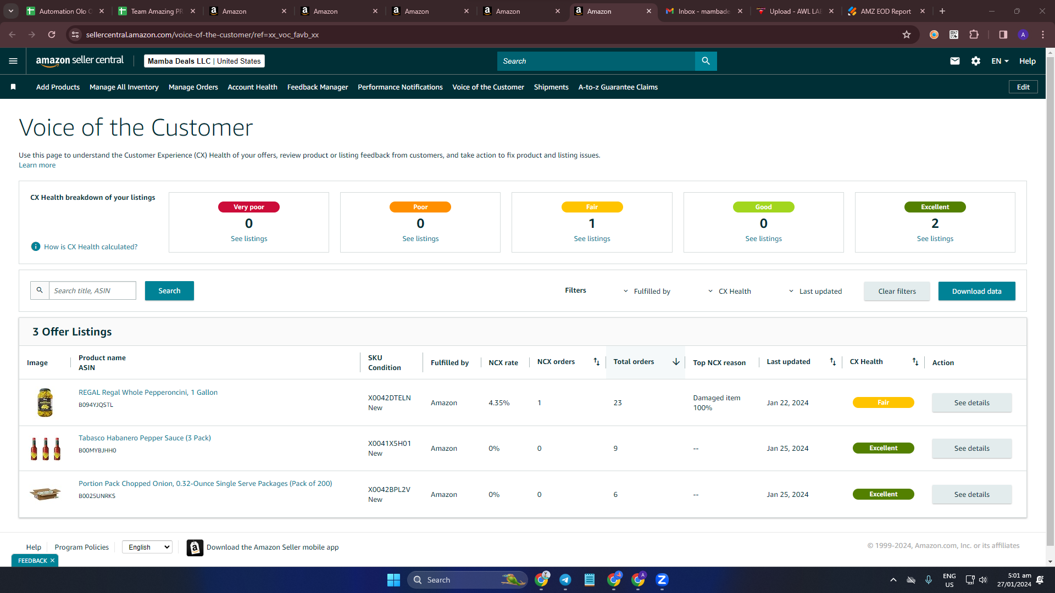Go to Performance Notifications
Viewport: 1055px width, 593px height.
[400, 87]
